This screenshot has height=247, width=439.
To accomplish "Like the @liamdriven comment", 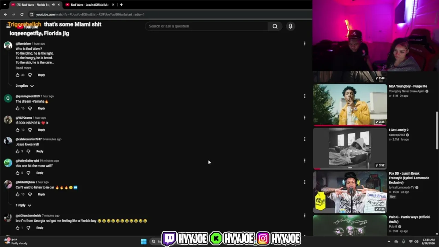I will (17, 75).
